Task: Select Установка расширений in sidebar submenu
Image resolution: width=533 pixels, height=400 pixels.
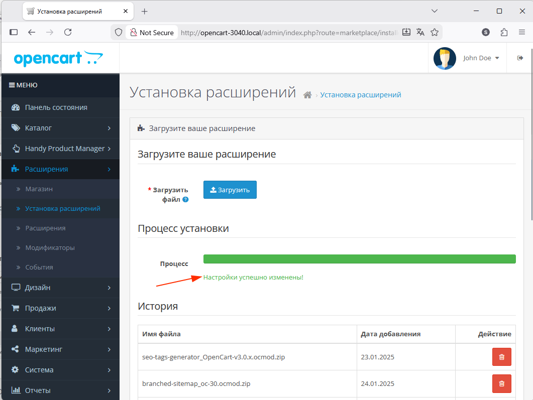Action: tap(63, 208)
